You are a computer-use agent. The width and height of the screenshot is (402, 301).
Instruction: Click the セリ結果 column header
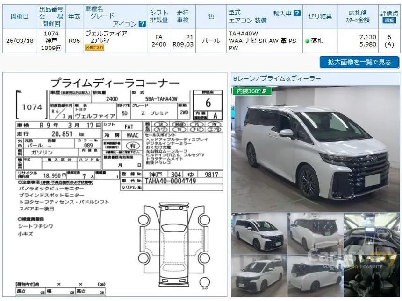click(320, 17)
